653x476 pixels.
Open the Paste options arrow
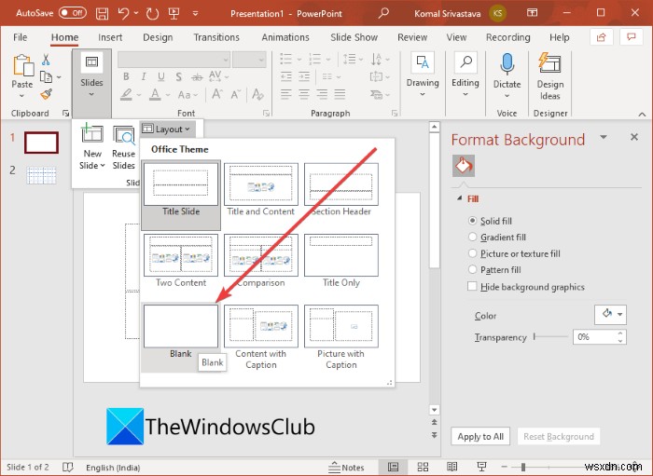(x=22, y=96)
